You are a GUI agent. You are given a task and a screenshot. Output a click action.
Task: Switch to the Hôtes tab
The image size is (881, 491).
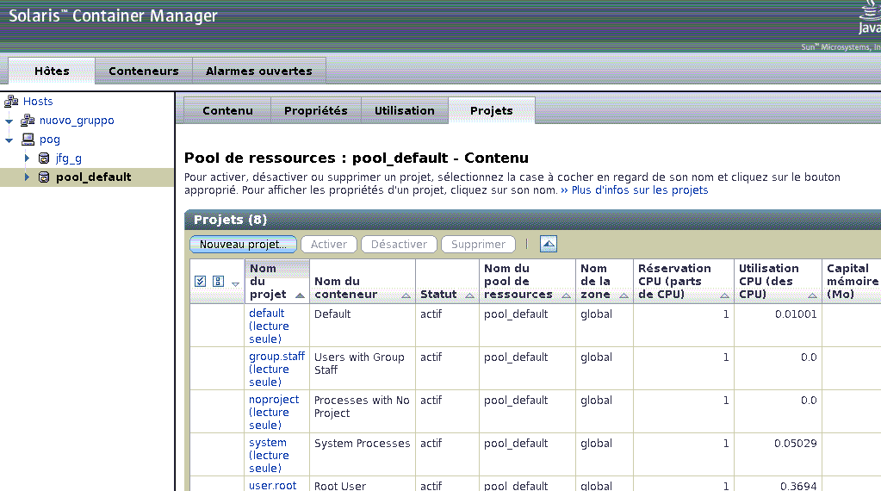click(52, 71)
